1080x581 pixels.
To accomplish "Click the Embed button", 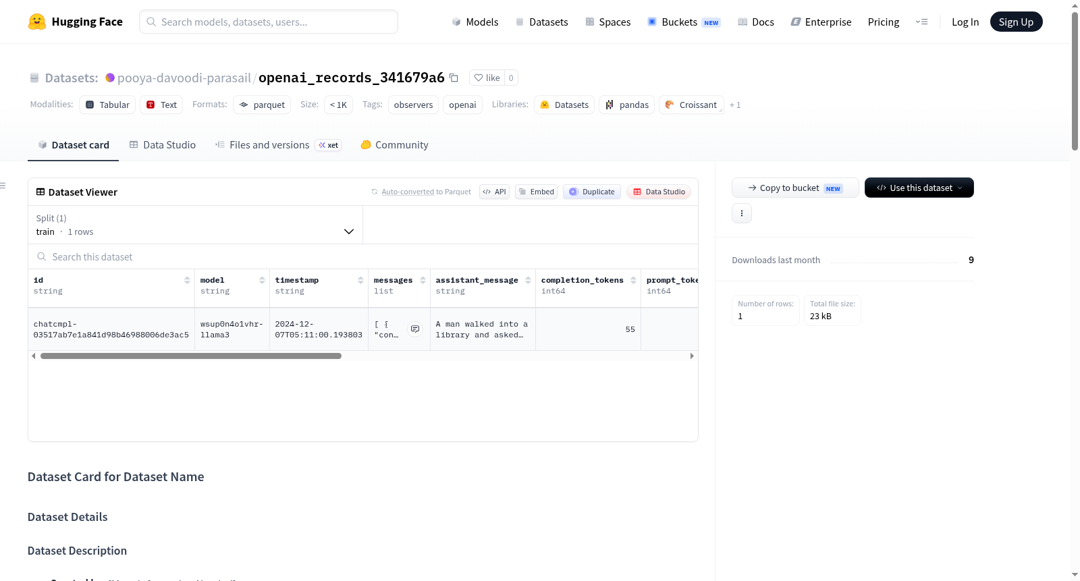I will point(537,192).
